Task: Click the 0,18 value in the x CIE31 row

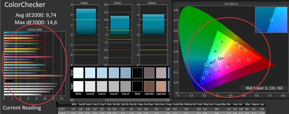Action: click(262, 109)
